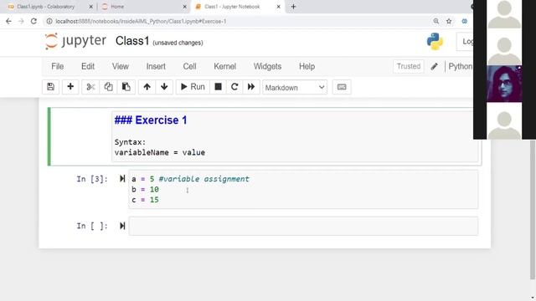Click the Trusted notebook indicator
Viewport: 536px width, 301px height.
(x=409, y=66)
